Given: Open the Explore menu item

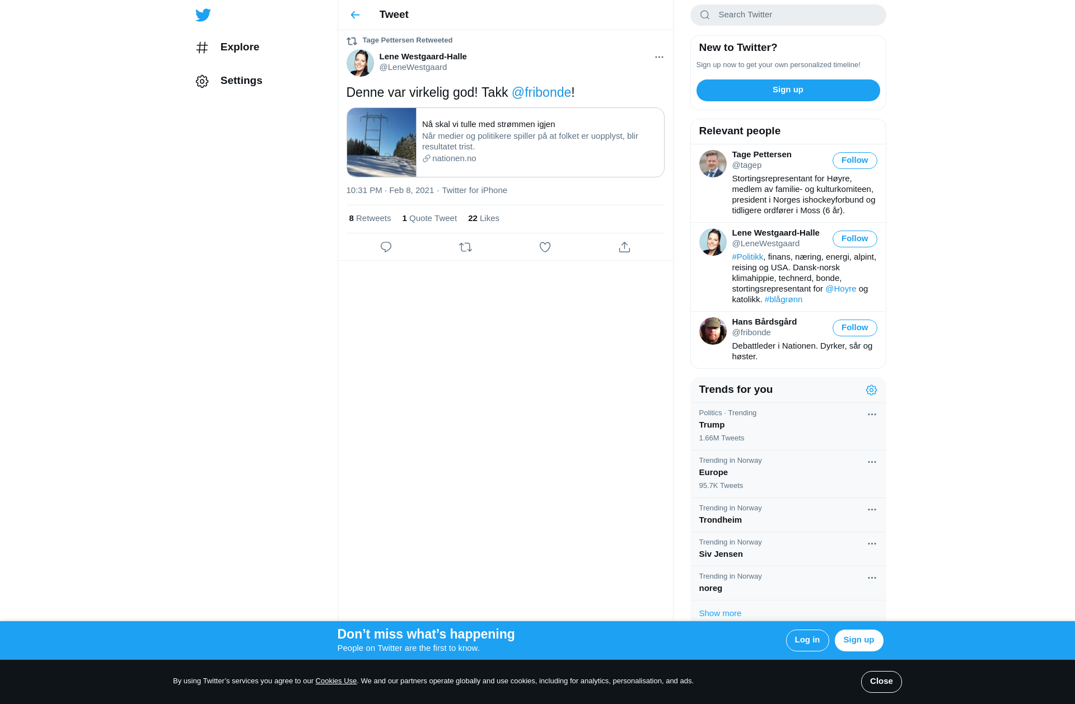Looking at the screenshot, I should pyautogui.click(x=227, y=48).
